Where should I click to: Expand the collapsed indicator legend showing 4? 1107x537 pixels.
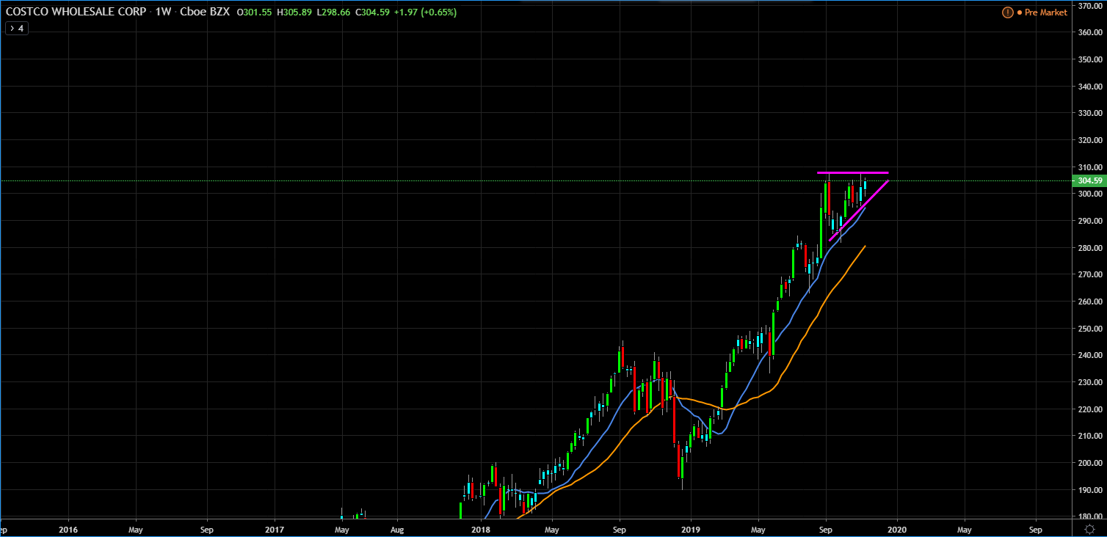[x=16, y=29]
